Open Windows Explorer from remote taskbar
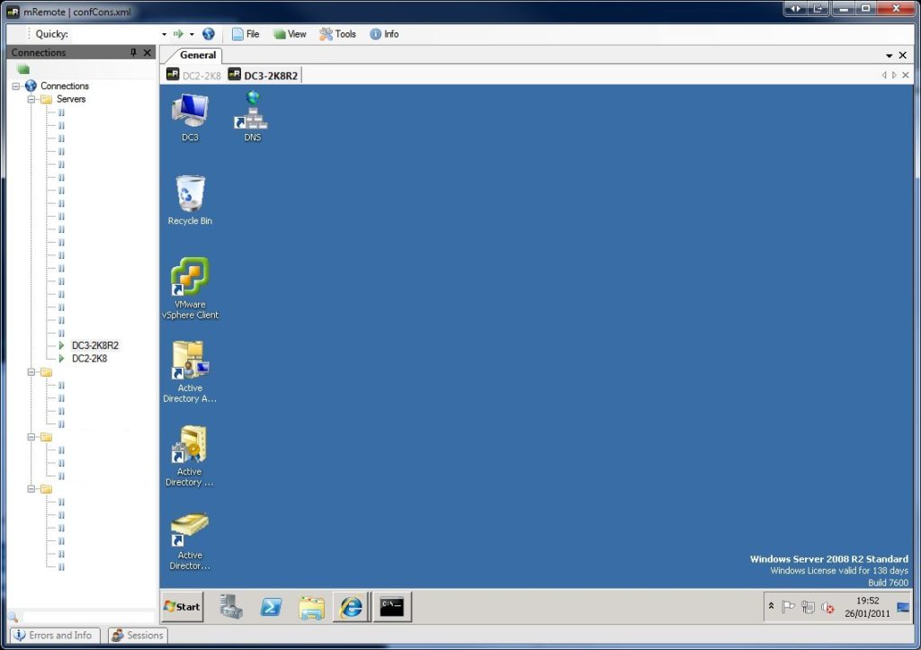Image resolution: width=921 pixels, height=650 pixels. click(x=311, y=607)
